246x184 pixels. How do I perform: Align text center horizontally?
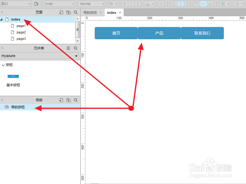click(x=181, y=4)
